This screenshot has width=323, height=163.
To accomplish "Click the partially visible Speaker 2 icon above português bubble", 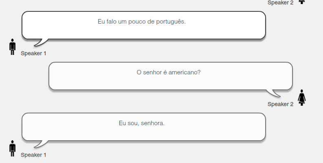I will tap(302, 2).
